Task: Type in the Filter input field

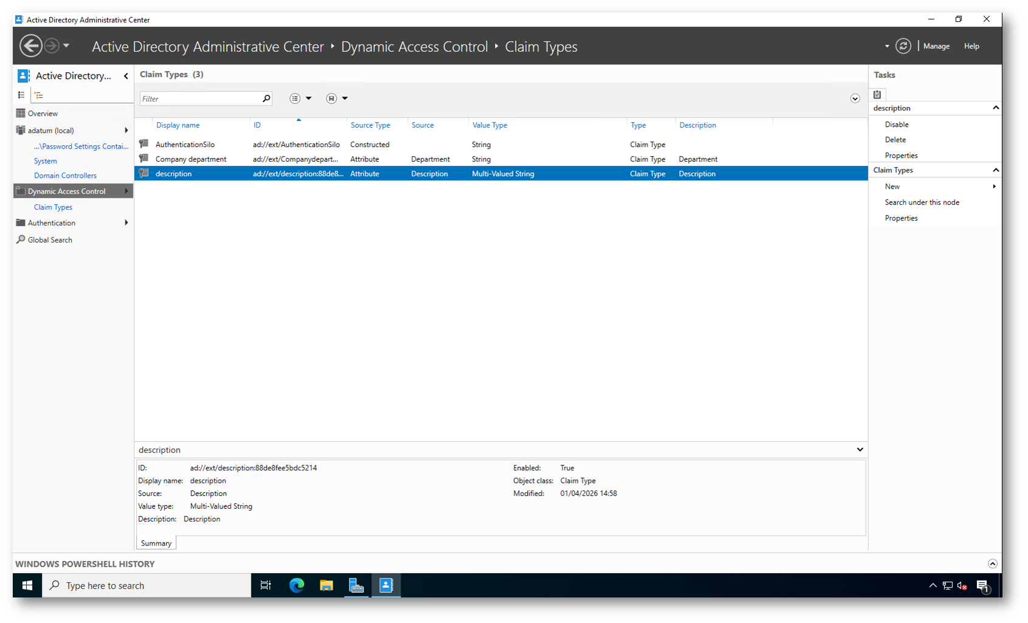Action: tap(199, 98)
